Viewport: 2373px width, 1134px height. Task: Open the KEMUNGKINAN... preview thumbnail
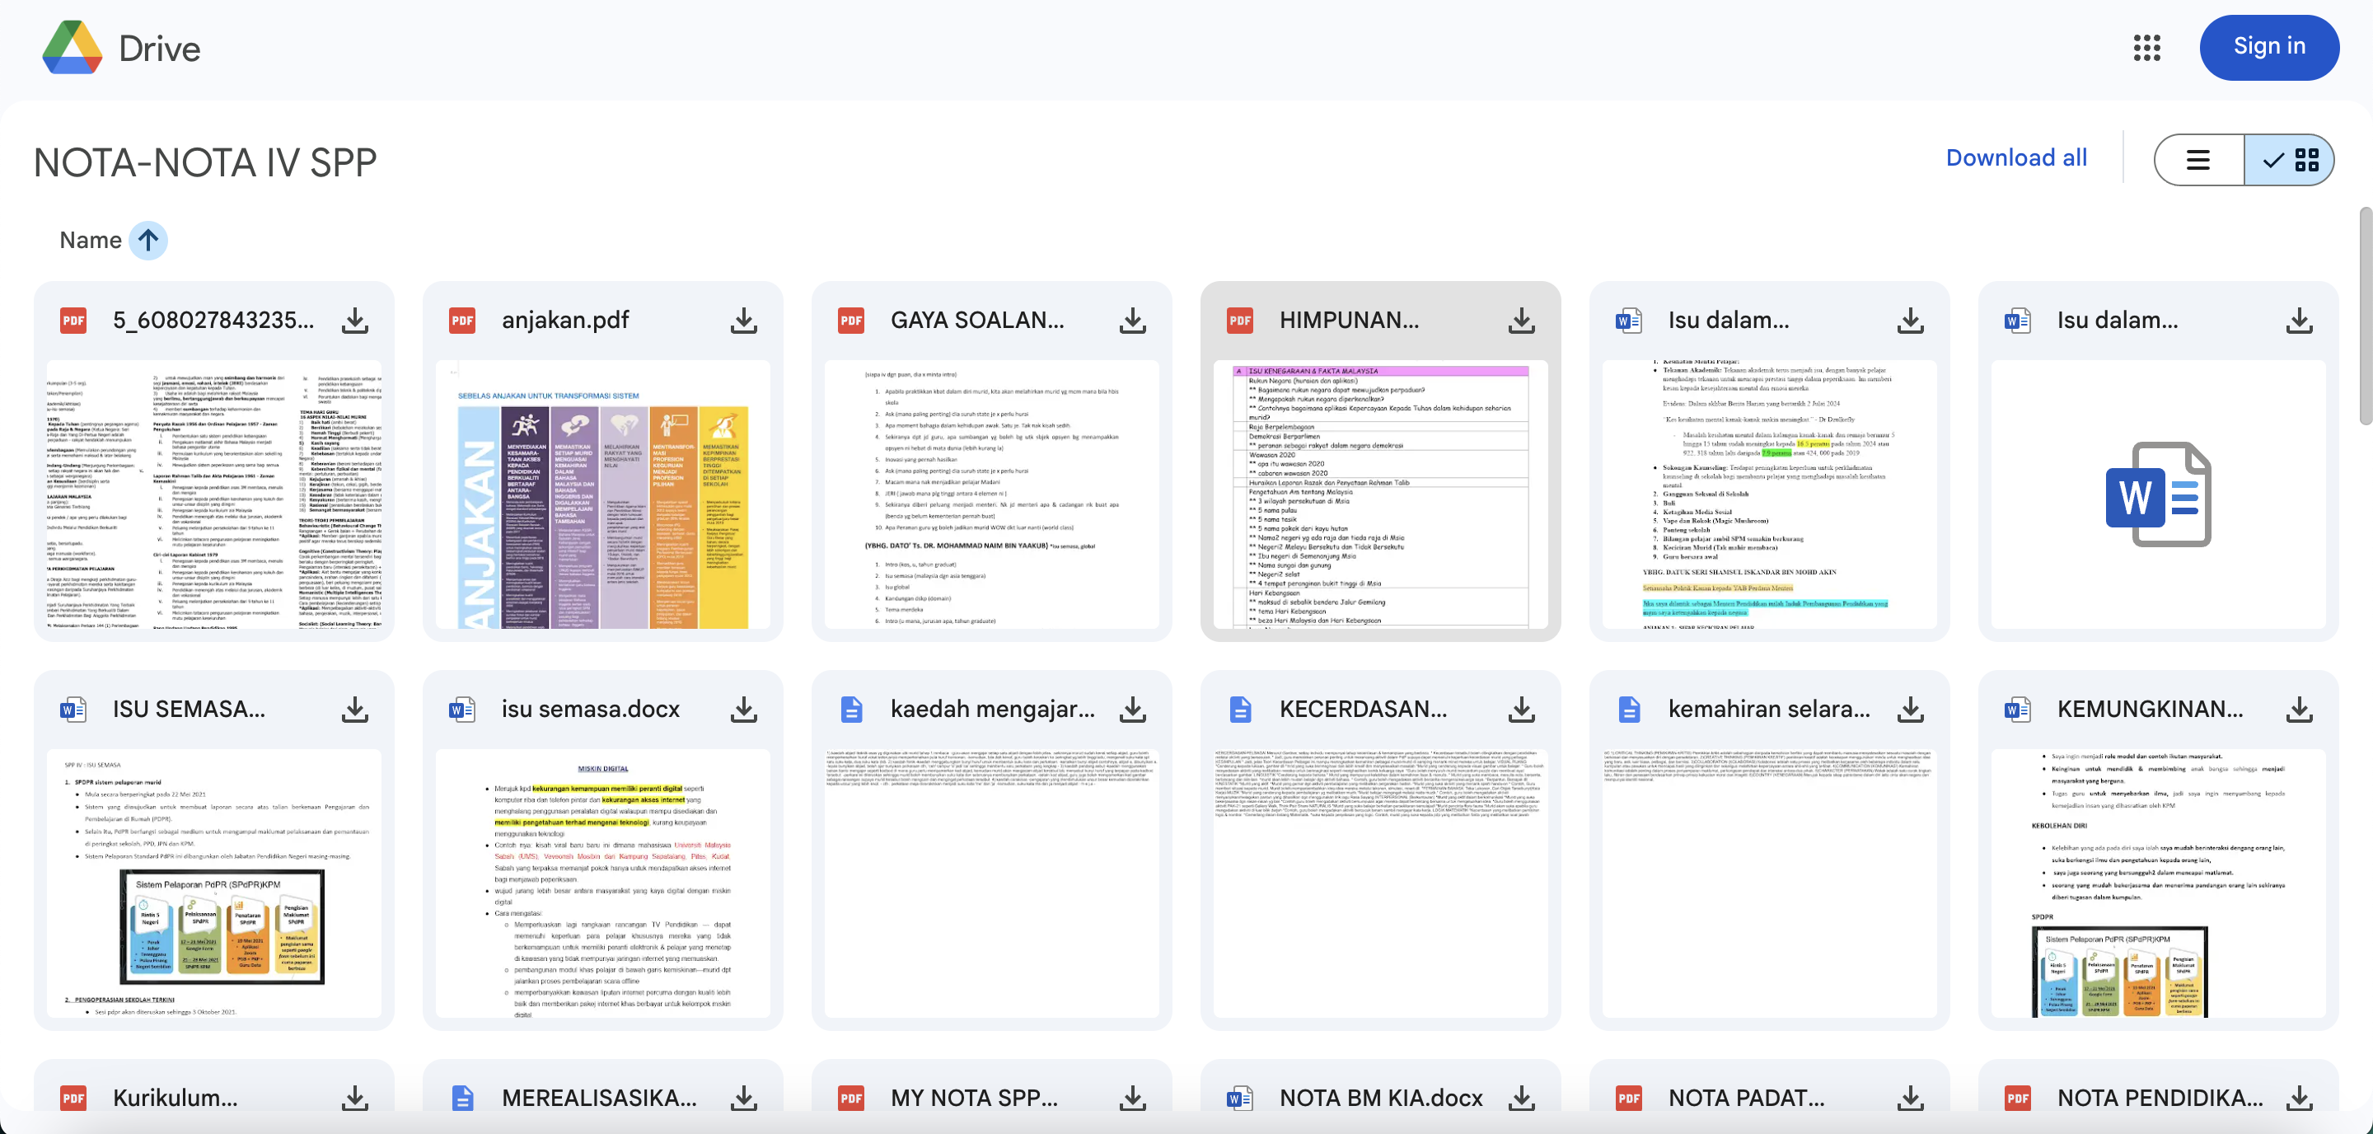click(x=2157, y=883)
